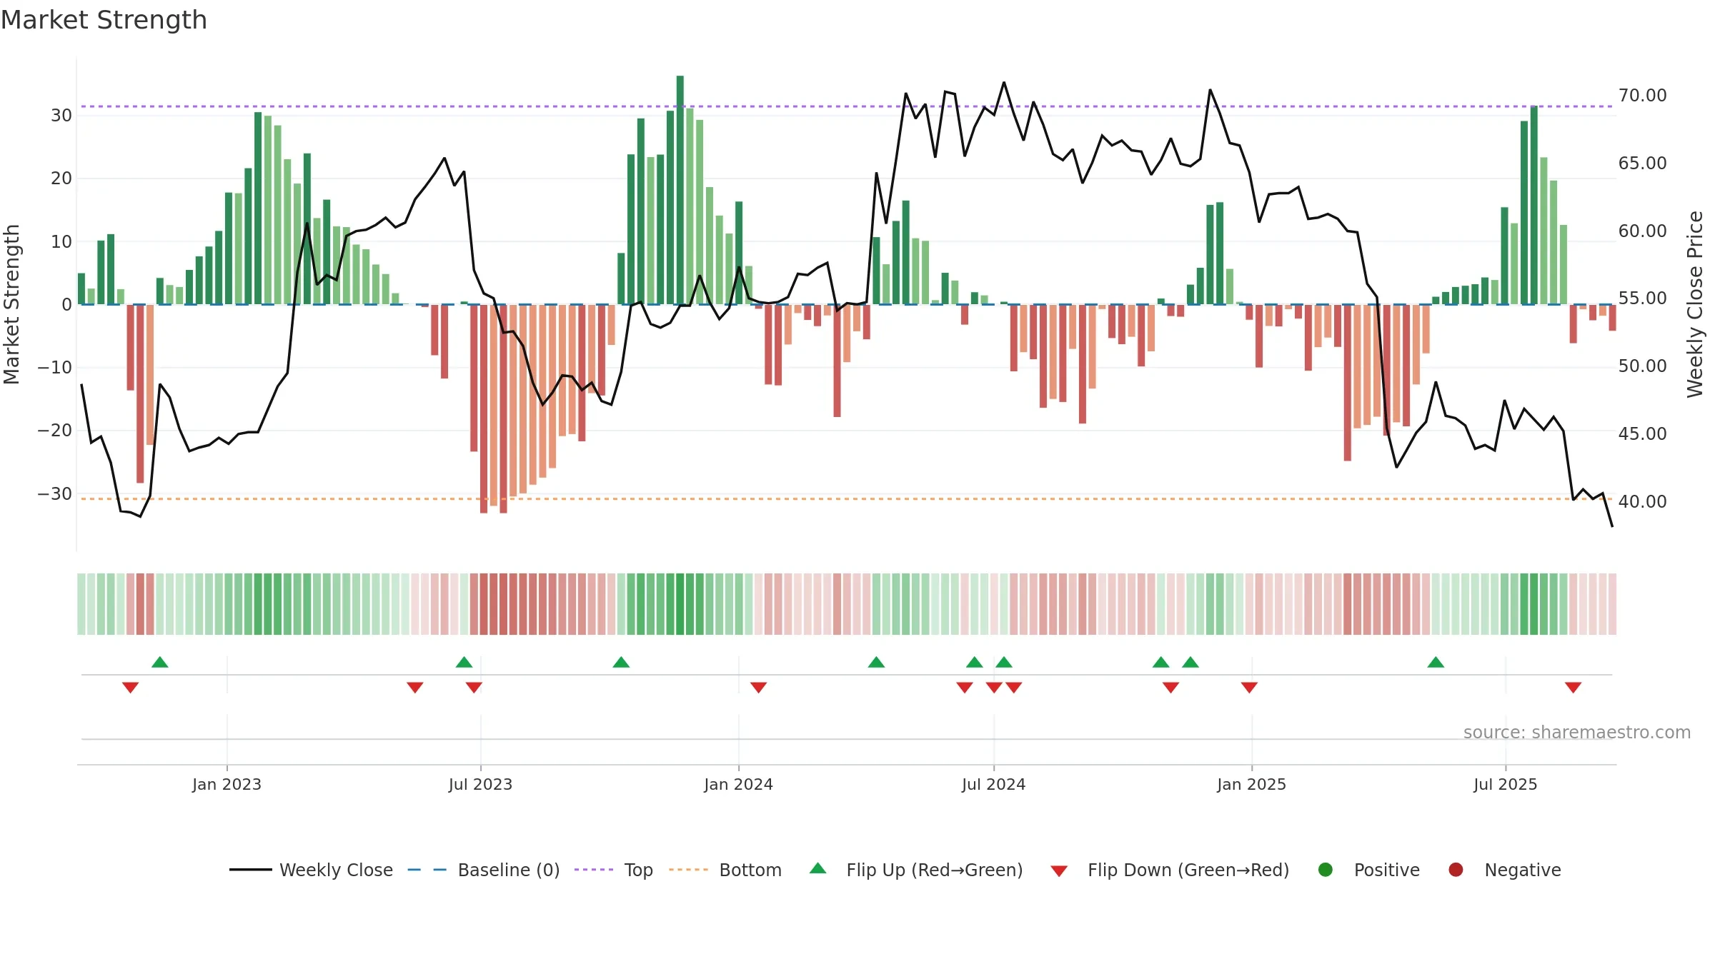Image resolution: width=1715 pixels, height=964 pixels.
Task: Click the red Flip Down triangle in the legend
Action: coord(1059,871)
